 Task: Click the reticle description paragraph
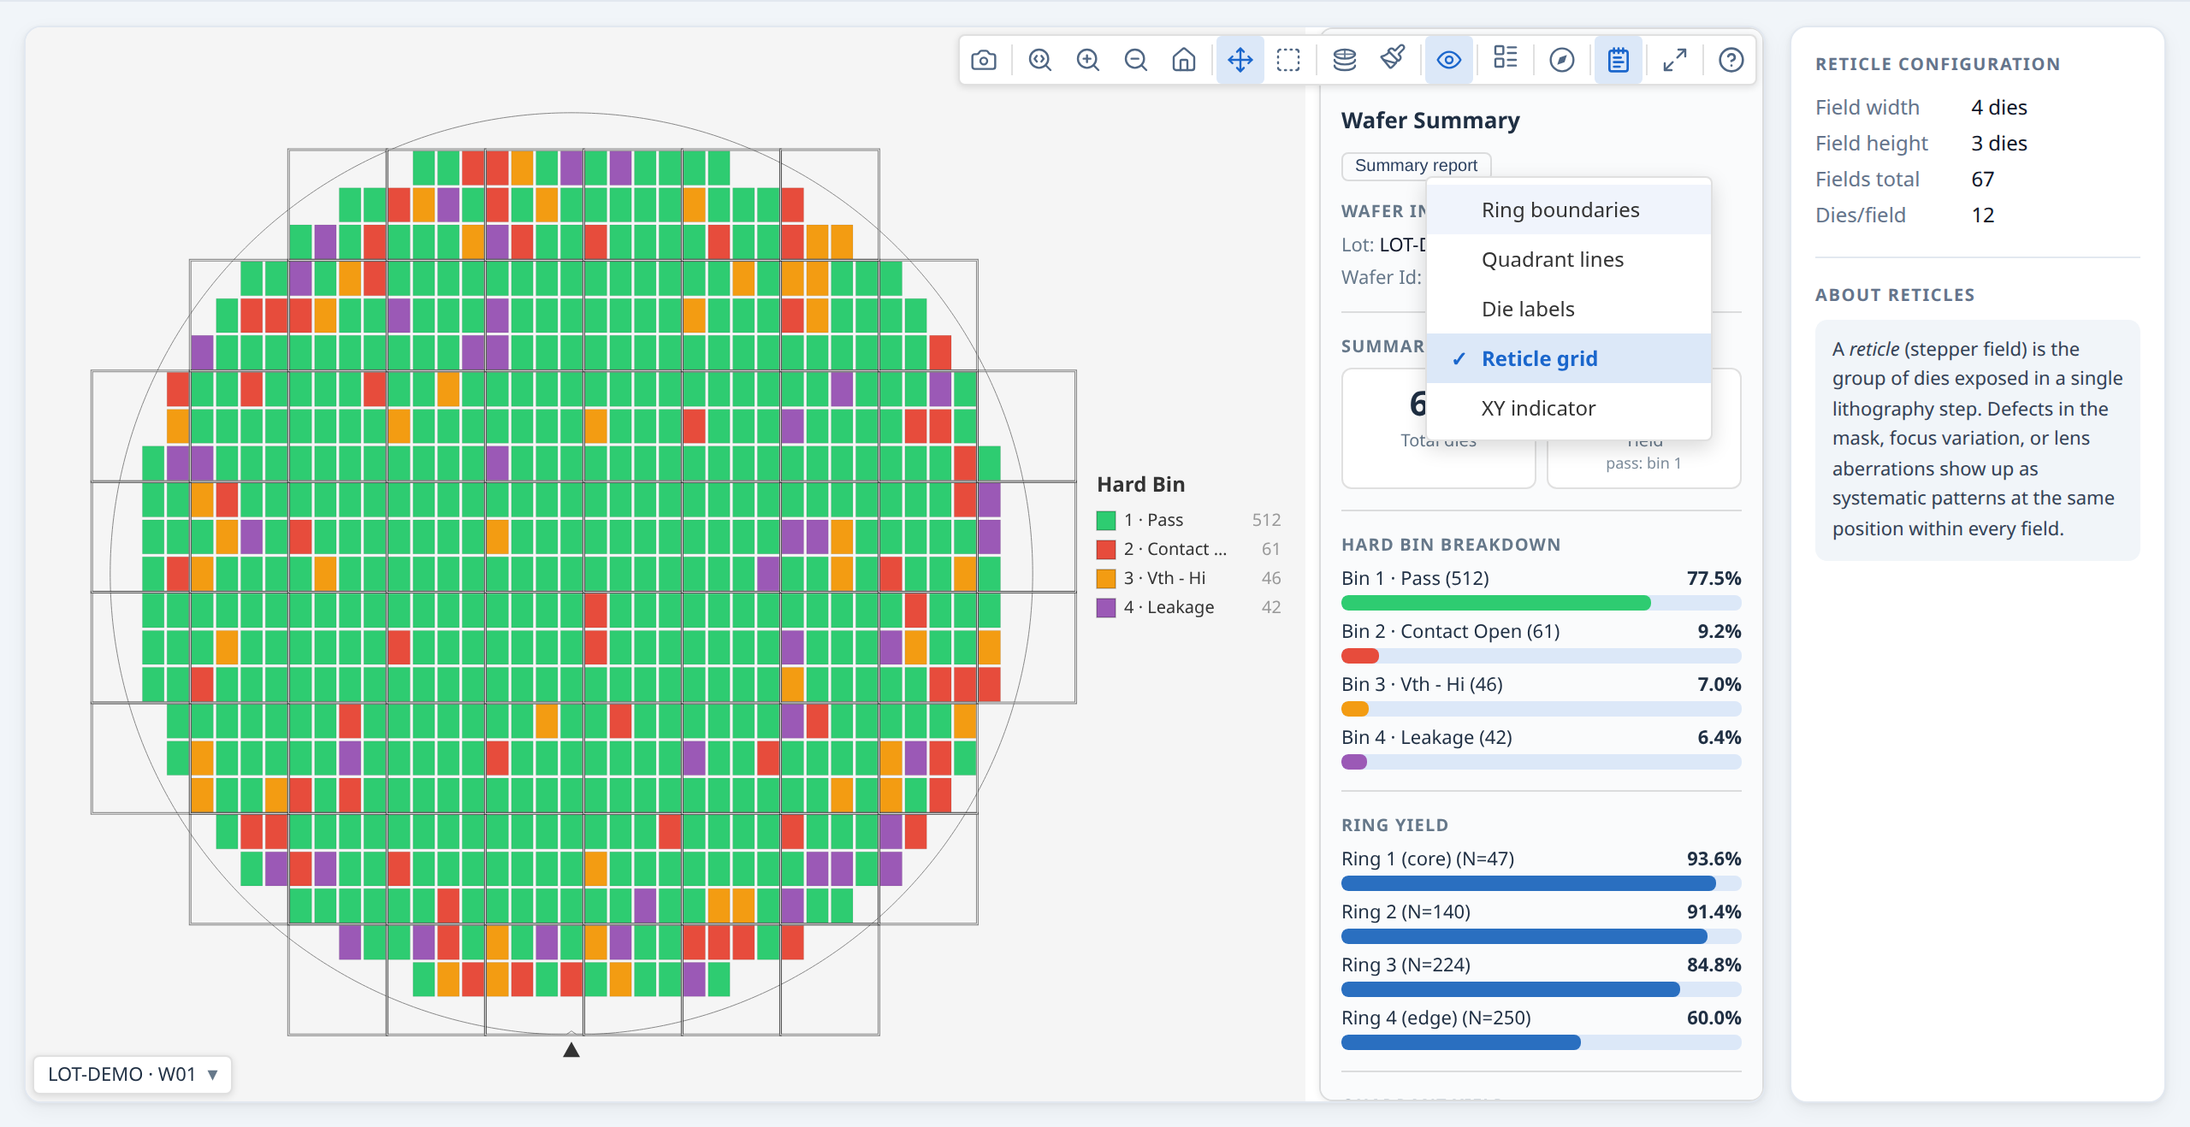1977,439
